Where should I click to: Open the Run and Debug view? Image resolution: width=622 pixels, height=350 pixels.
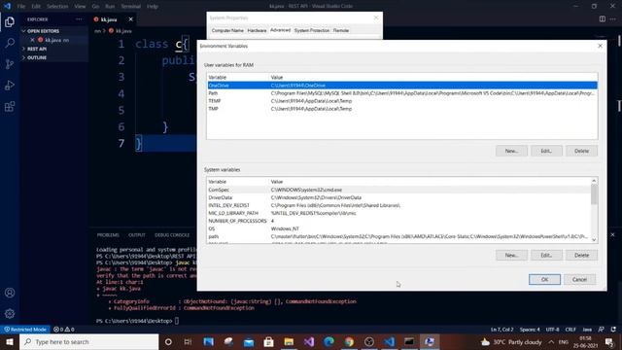pyautogui.click(x=10, y=85)
